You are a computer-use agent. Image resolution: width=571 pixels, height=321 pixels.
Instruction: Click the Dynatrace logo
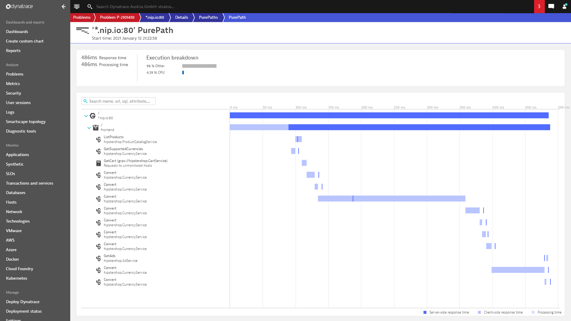coord(20,6)
